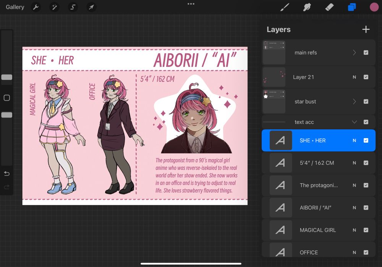
Task: Select the Layer 21 thumbnail
Action: (274, 77)
